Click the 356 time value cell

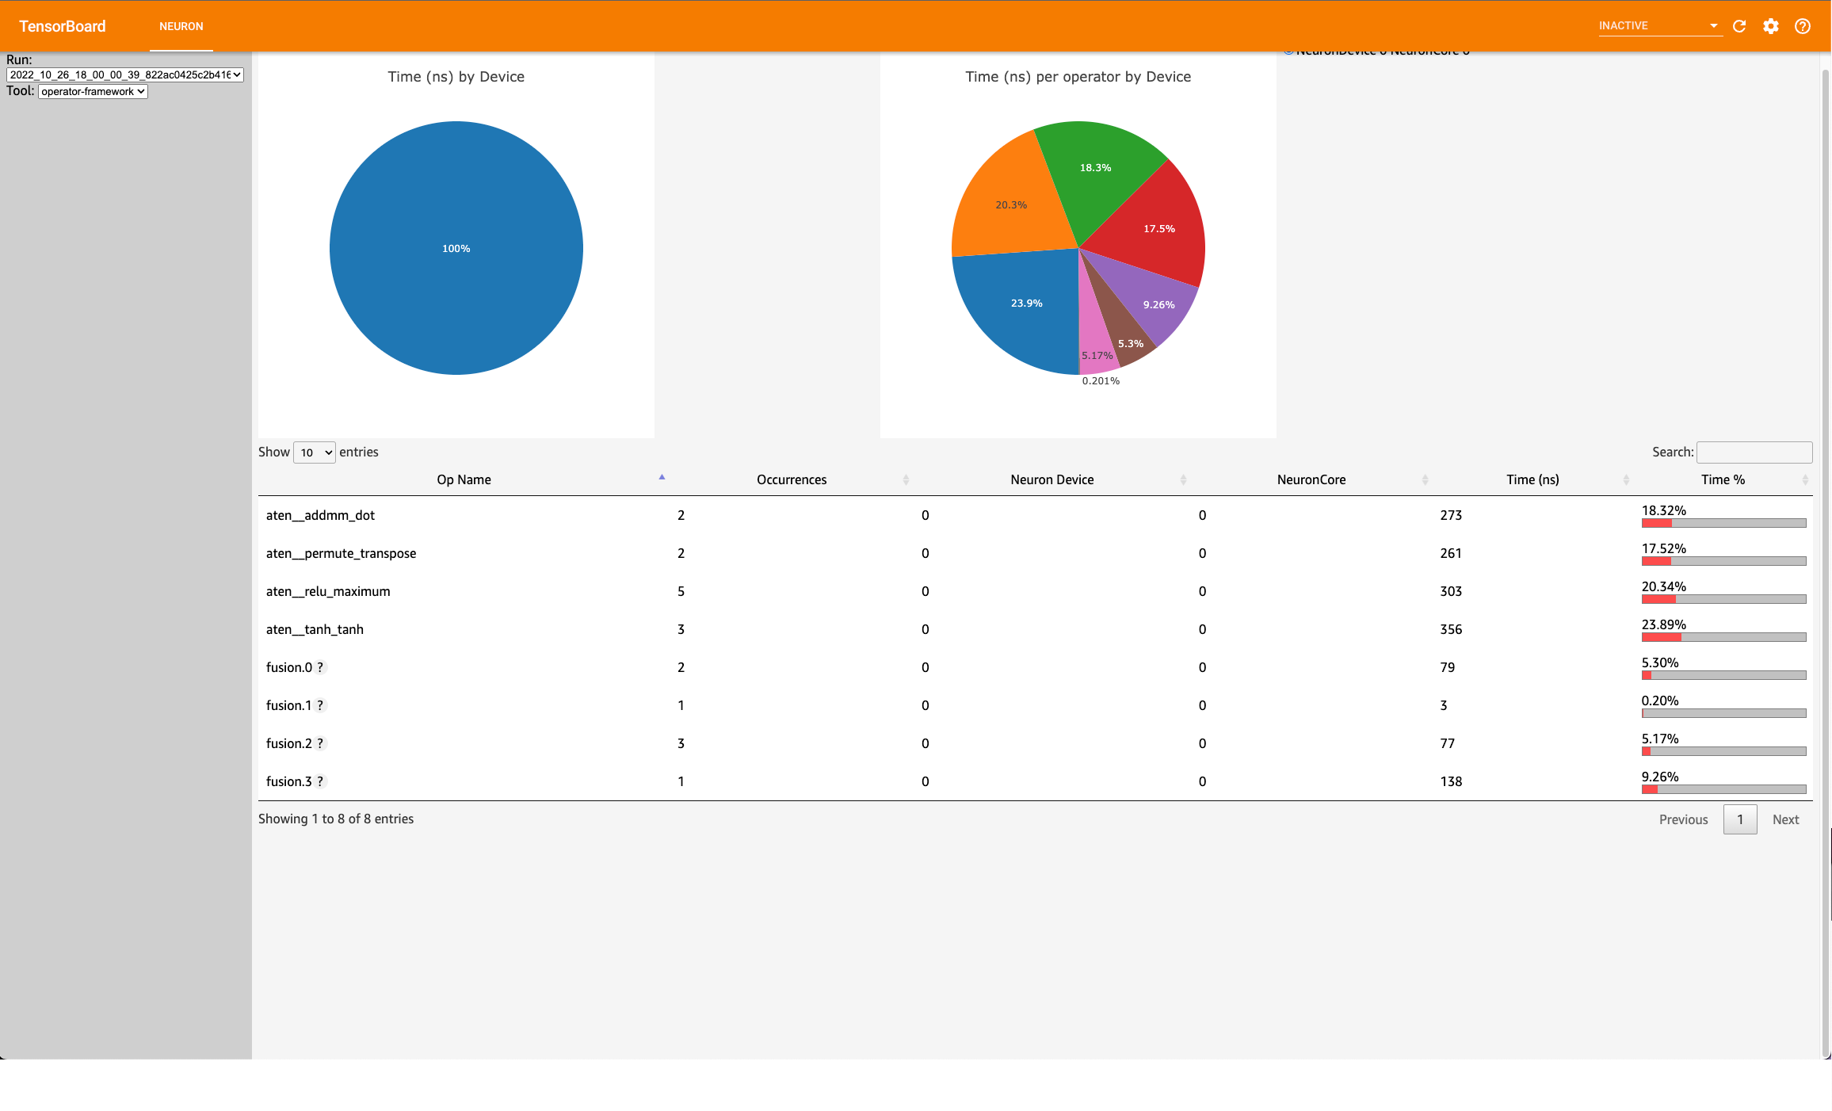click(1451, 629)
